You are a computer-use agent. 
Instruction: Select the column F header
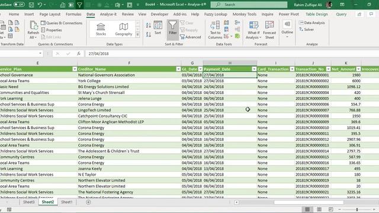(129, 63)
